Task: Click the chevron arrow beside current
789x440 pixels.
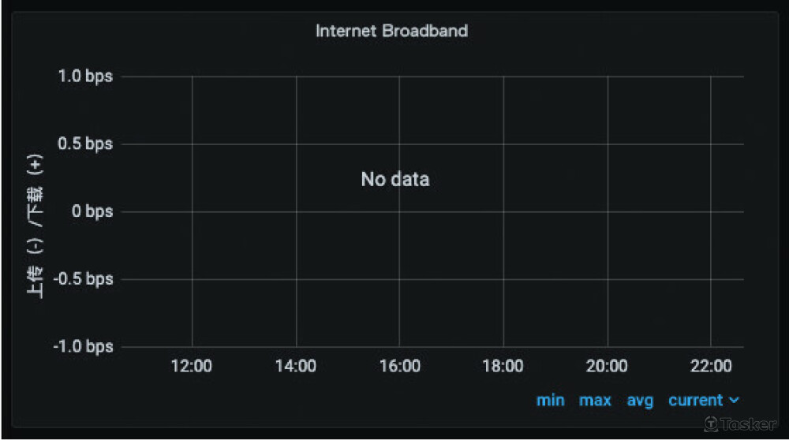Action: [735, 401]
